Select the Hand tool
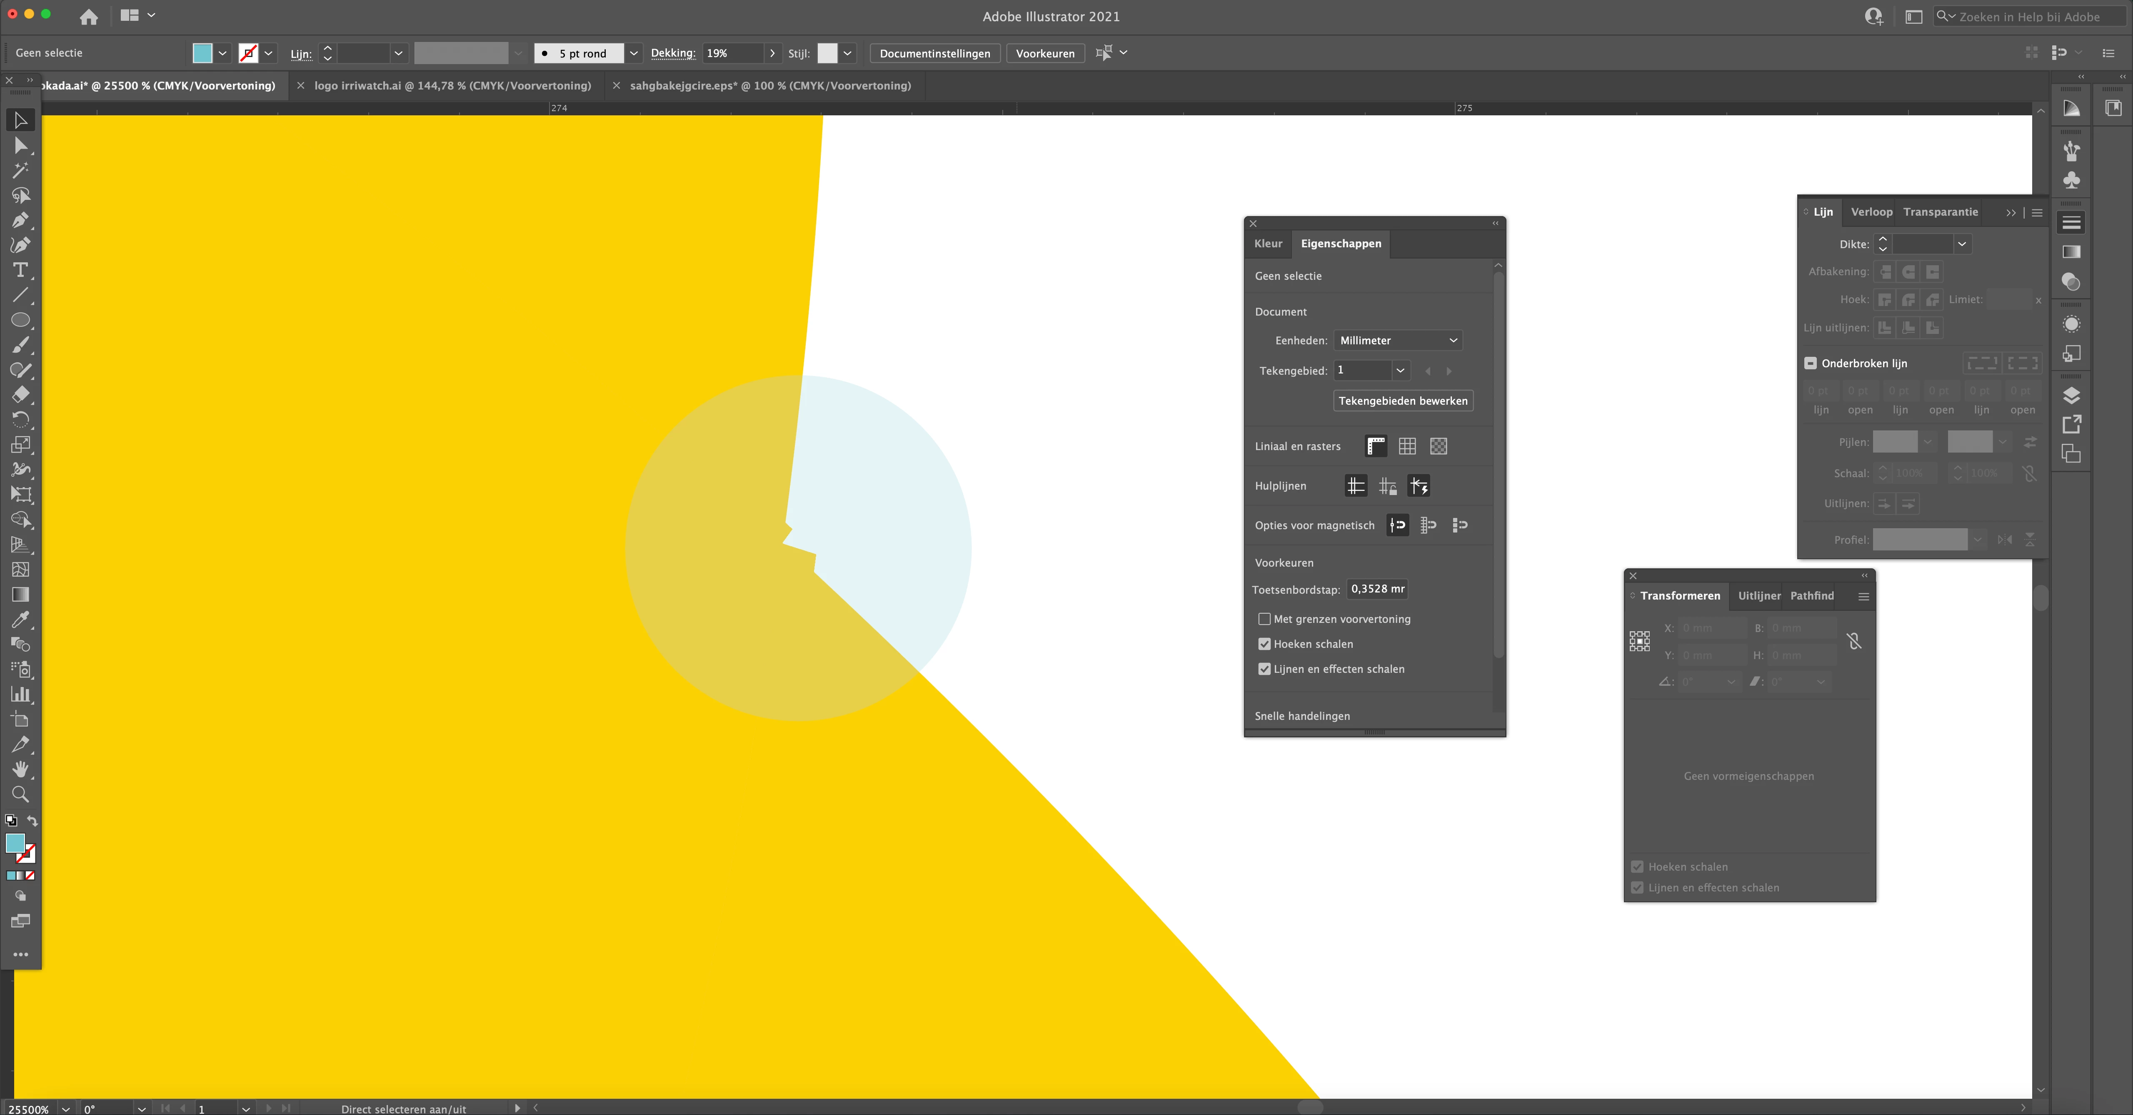 point(20,769)
